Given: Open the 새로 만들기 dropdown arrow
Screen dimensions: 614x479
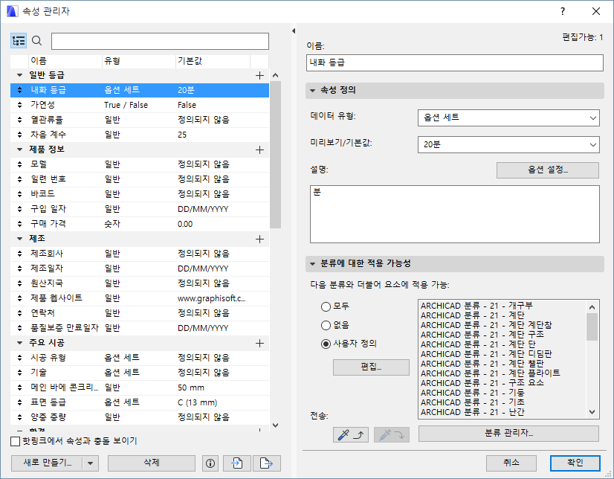Looking at the screenshot, I should click(x=91, y=463).
